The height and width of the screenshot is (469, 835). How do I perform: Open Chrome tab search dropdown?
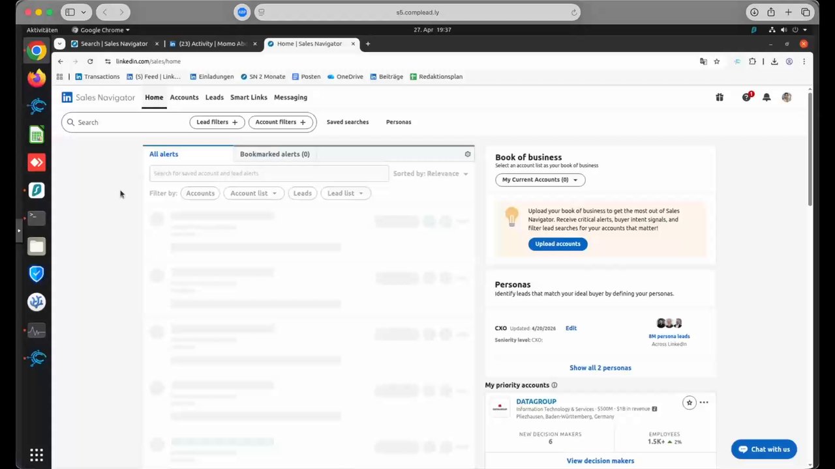coord(60,44)
